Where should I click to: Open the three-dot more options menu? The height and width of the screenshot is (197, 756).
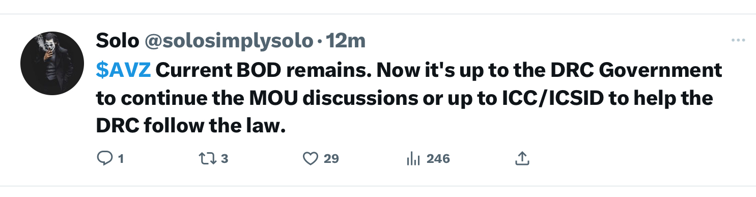coord(738,41)
